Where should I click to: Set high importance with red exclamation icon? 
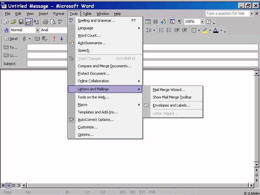(54, 39)
